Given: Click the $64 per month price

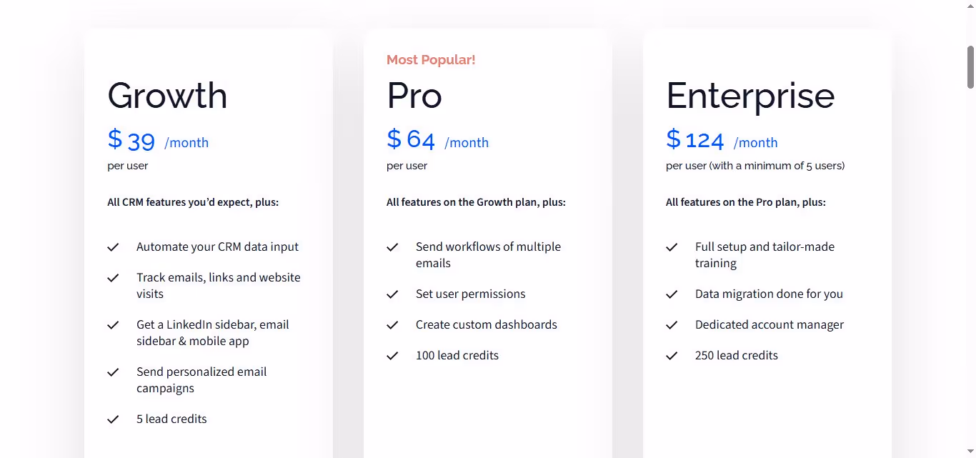Looking at the screenshot, I should click(x=437, y=140).
